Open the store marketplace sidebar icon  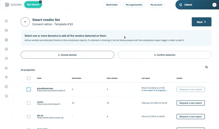point(6,96)
